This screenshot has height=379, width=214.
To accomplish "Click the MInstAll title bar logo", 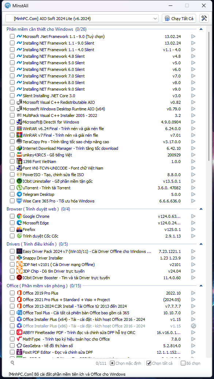I will click(8, 5).
